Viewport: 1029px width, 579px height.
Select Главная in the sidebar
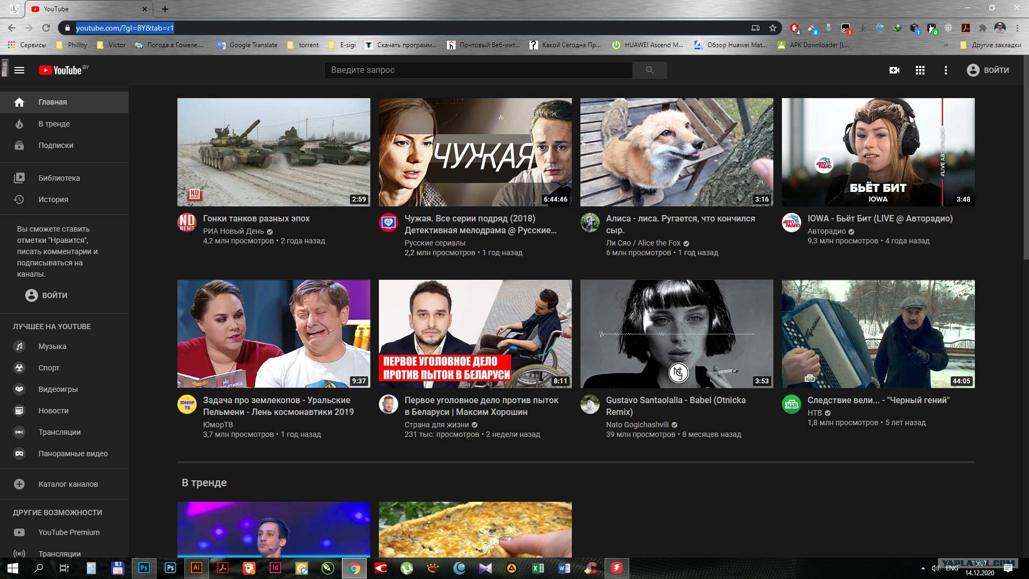pyautogui.click(x=64, y=102)
